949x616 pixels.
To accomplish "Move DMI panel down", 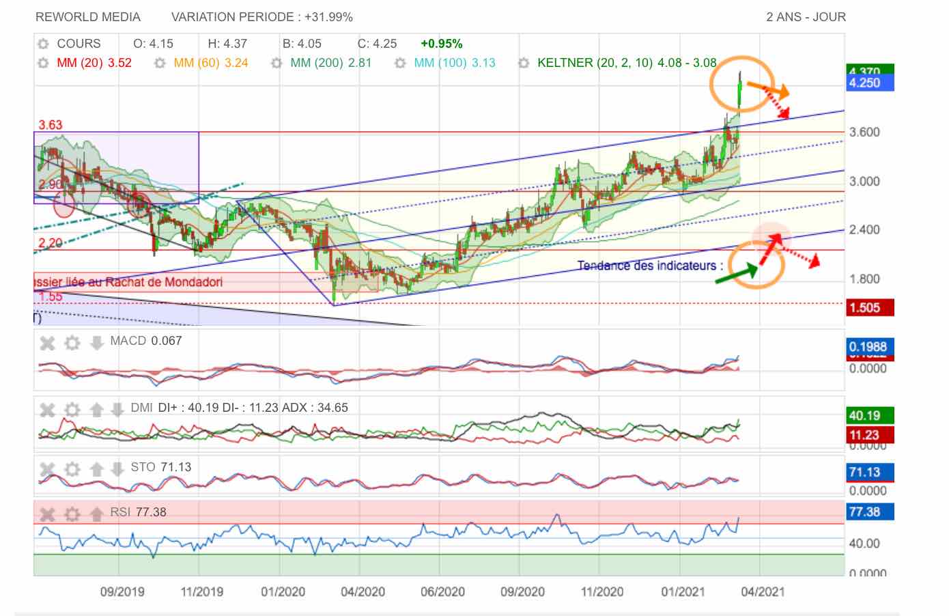I will (x=117, y=410).
